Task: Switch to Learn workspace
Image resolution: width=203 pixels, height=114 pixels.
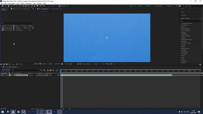Action: click(x=140, y=6)
